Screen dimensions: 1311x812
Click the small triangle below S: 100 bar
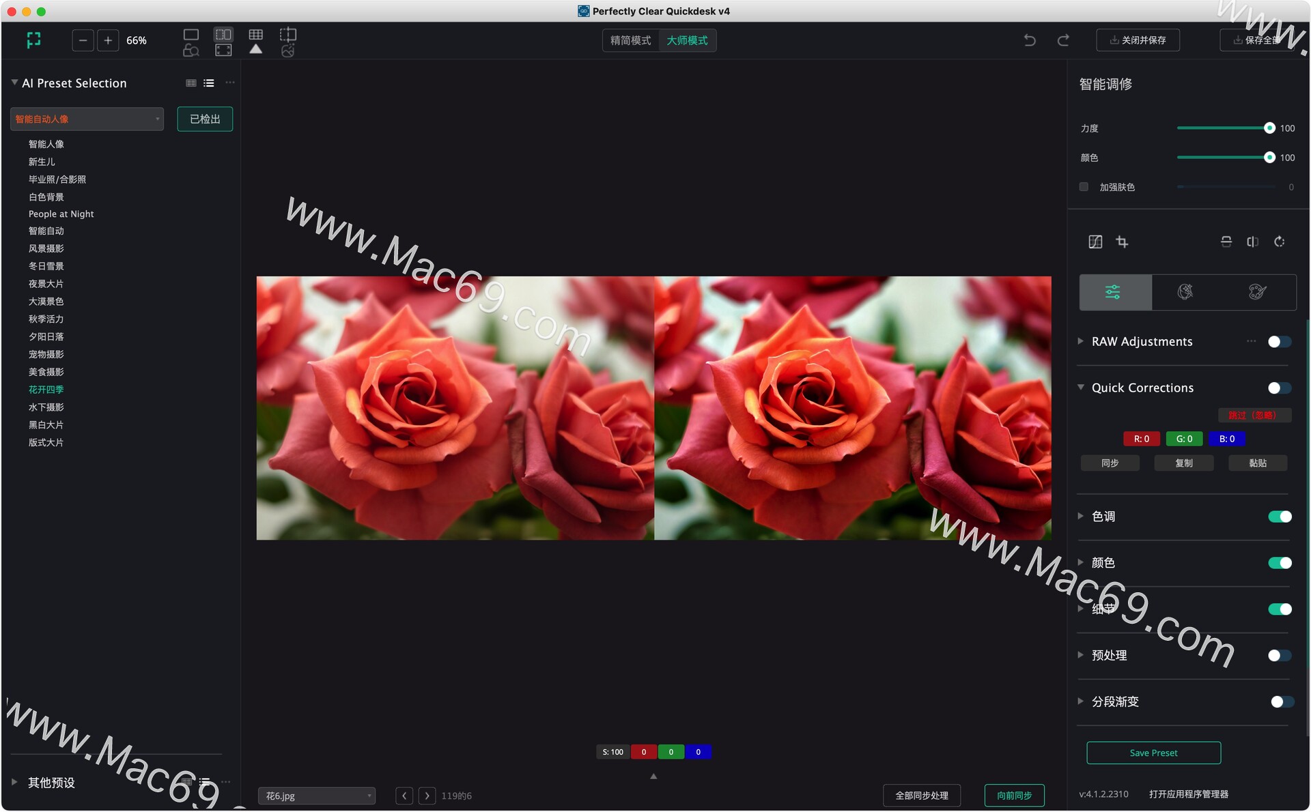[x=653, y=776]
